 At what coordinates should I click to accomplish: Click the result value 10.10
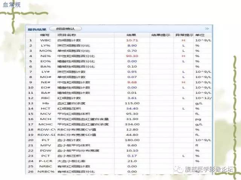click(132, 151)
